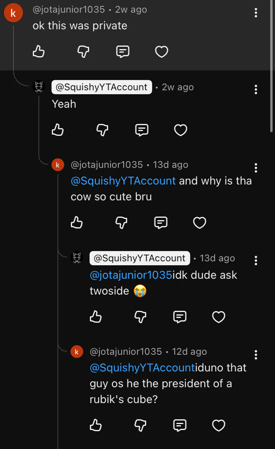The width and height of the screenshot is (275, 449).
Task: Heart the "ok this was private" comment
Action: [x=161, y=51]
